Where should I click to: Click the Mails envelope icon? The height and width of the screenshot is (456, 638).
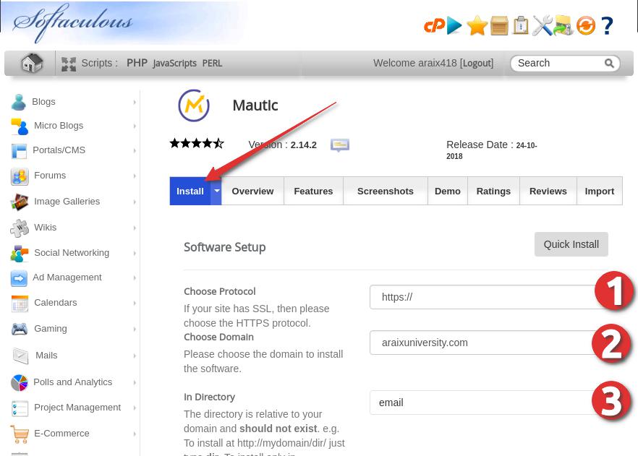coord(20,356)
